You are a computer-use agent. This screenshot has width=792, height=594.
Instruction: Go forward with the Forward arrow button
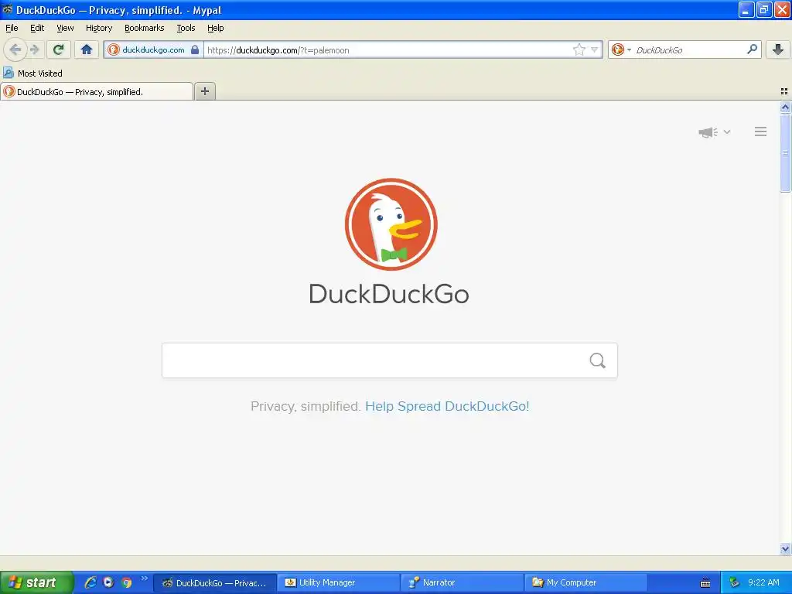point(34,49)
